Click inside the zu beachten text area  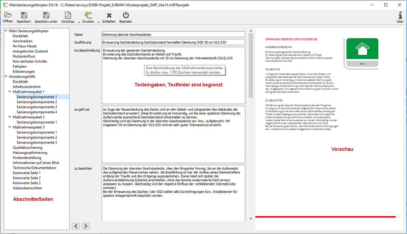point(173,193)
